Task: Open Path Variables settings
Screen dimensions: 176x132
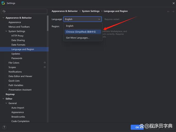Action: click(x=16, y=85)
